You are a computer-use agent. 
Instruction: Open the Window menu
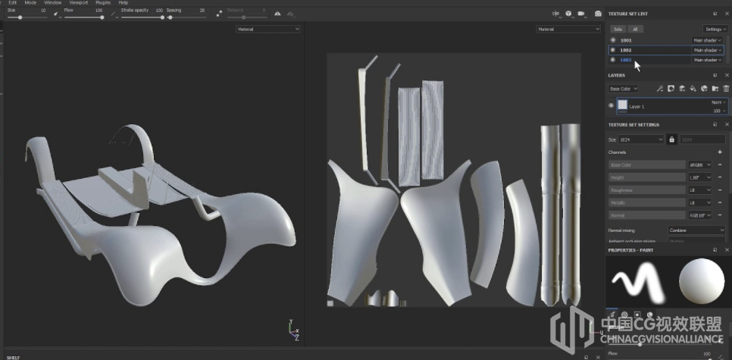[53, 2]
